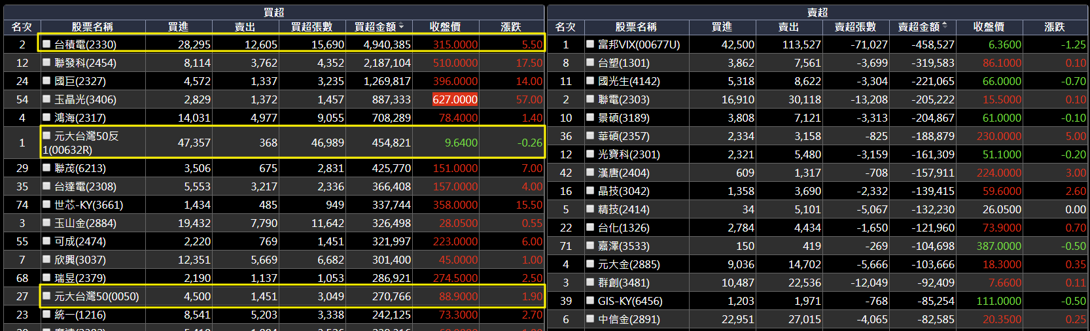
Task: Mark the 聯電(2303) checkbox
Action: click(x=590, y=99)
